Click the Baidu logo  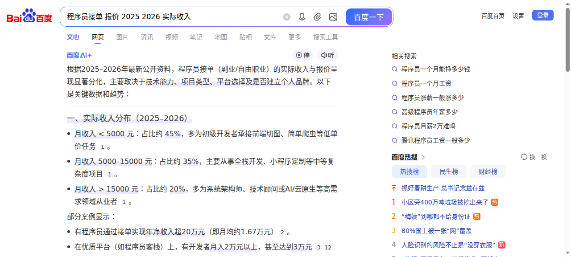point(29,17)
